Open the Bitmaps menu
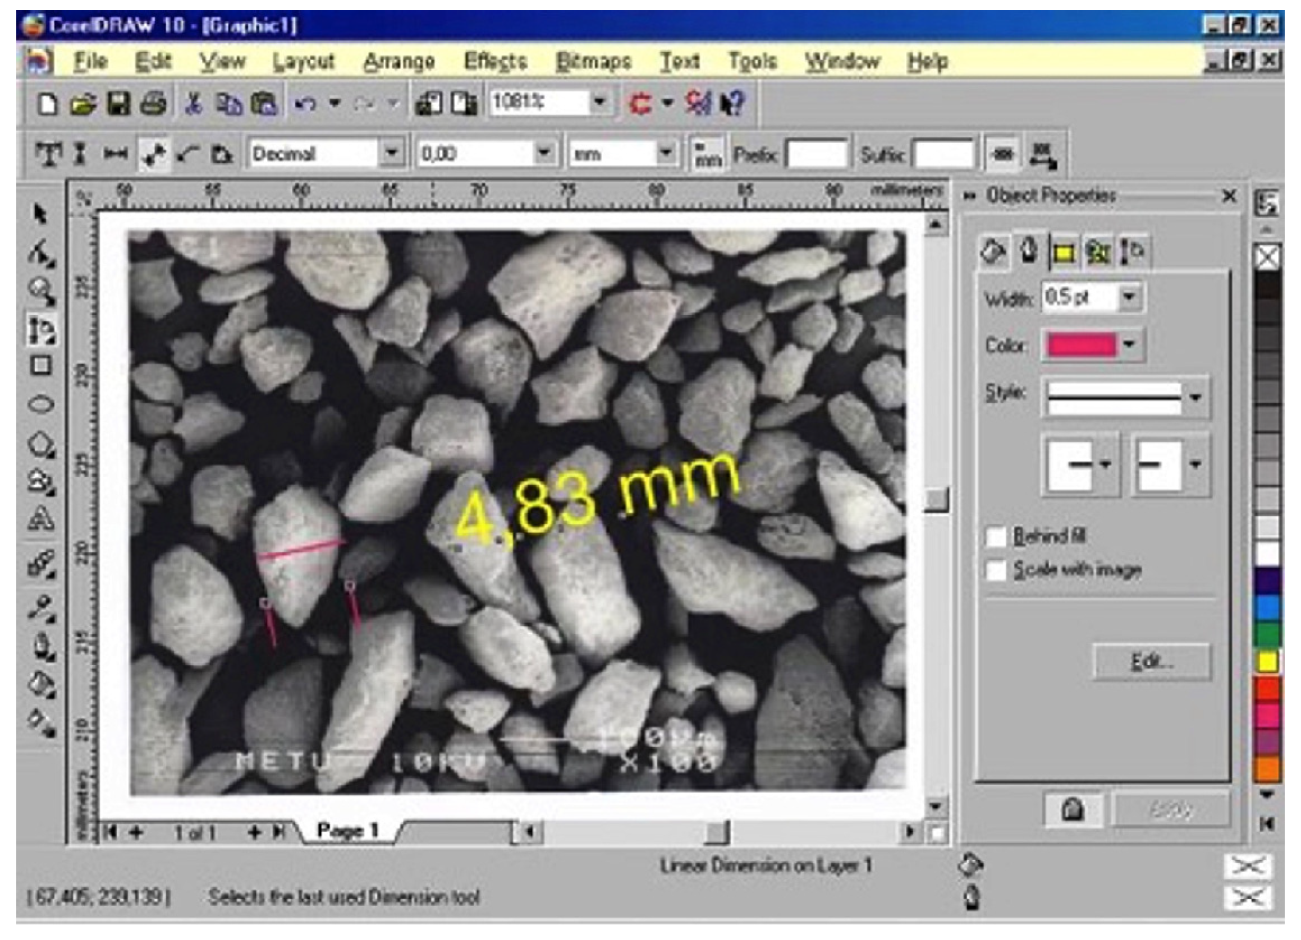 (594, 61)
